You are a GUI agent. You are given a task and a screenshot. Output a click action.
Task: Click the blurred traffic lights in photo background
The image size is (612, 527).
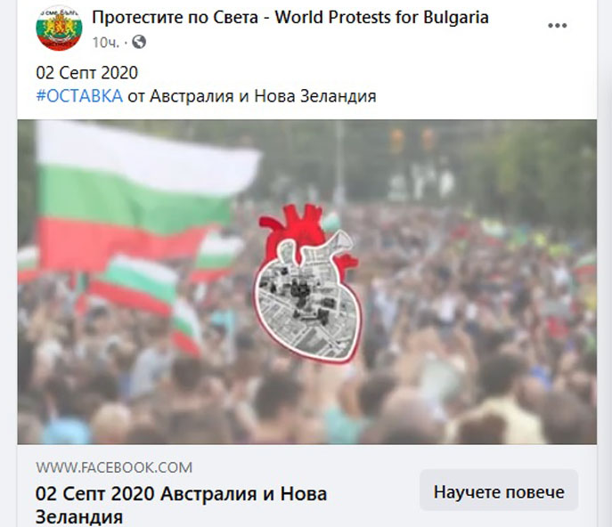(412, 140)
